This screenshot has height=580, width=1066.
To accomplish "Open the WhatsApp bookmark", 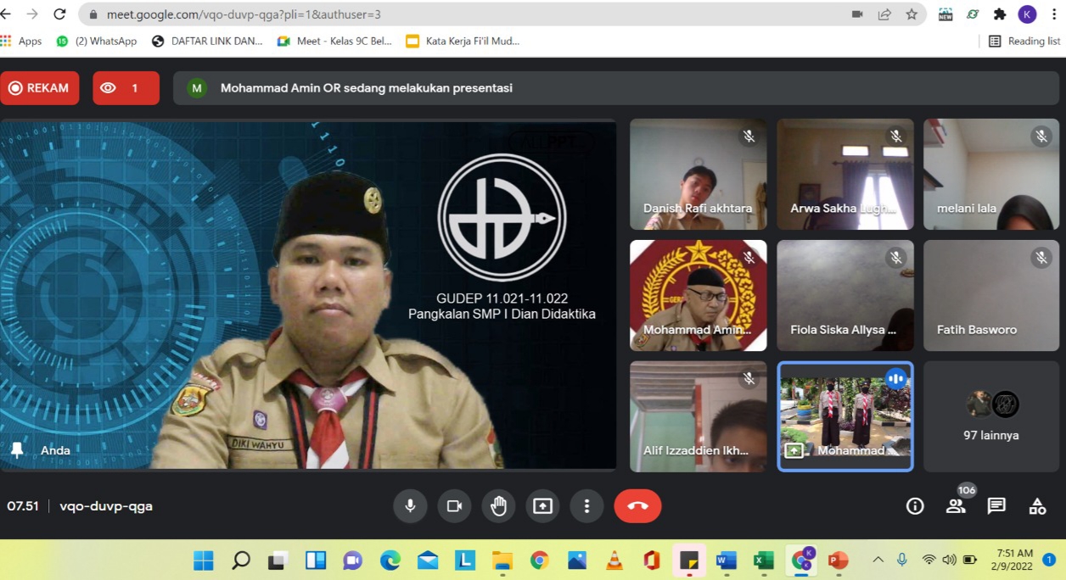I will pos(97,41).
